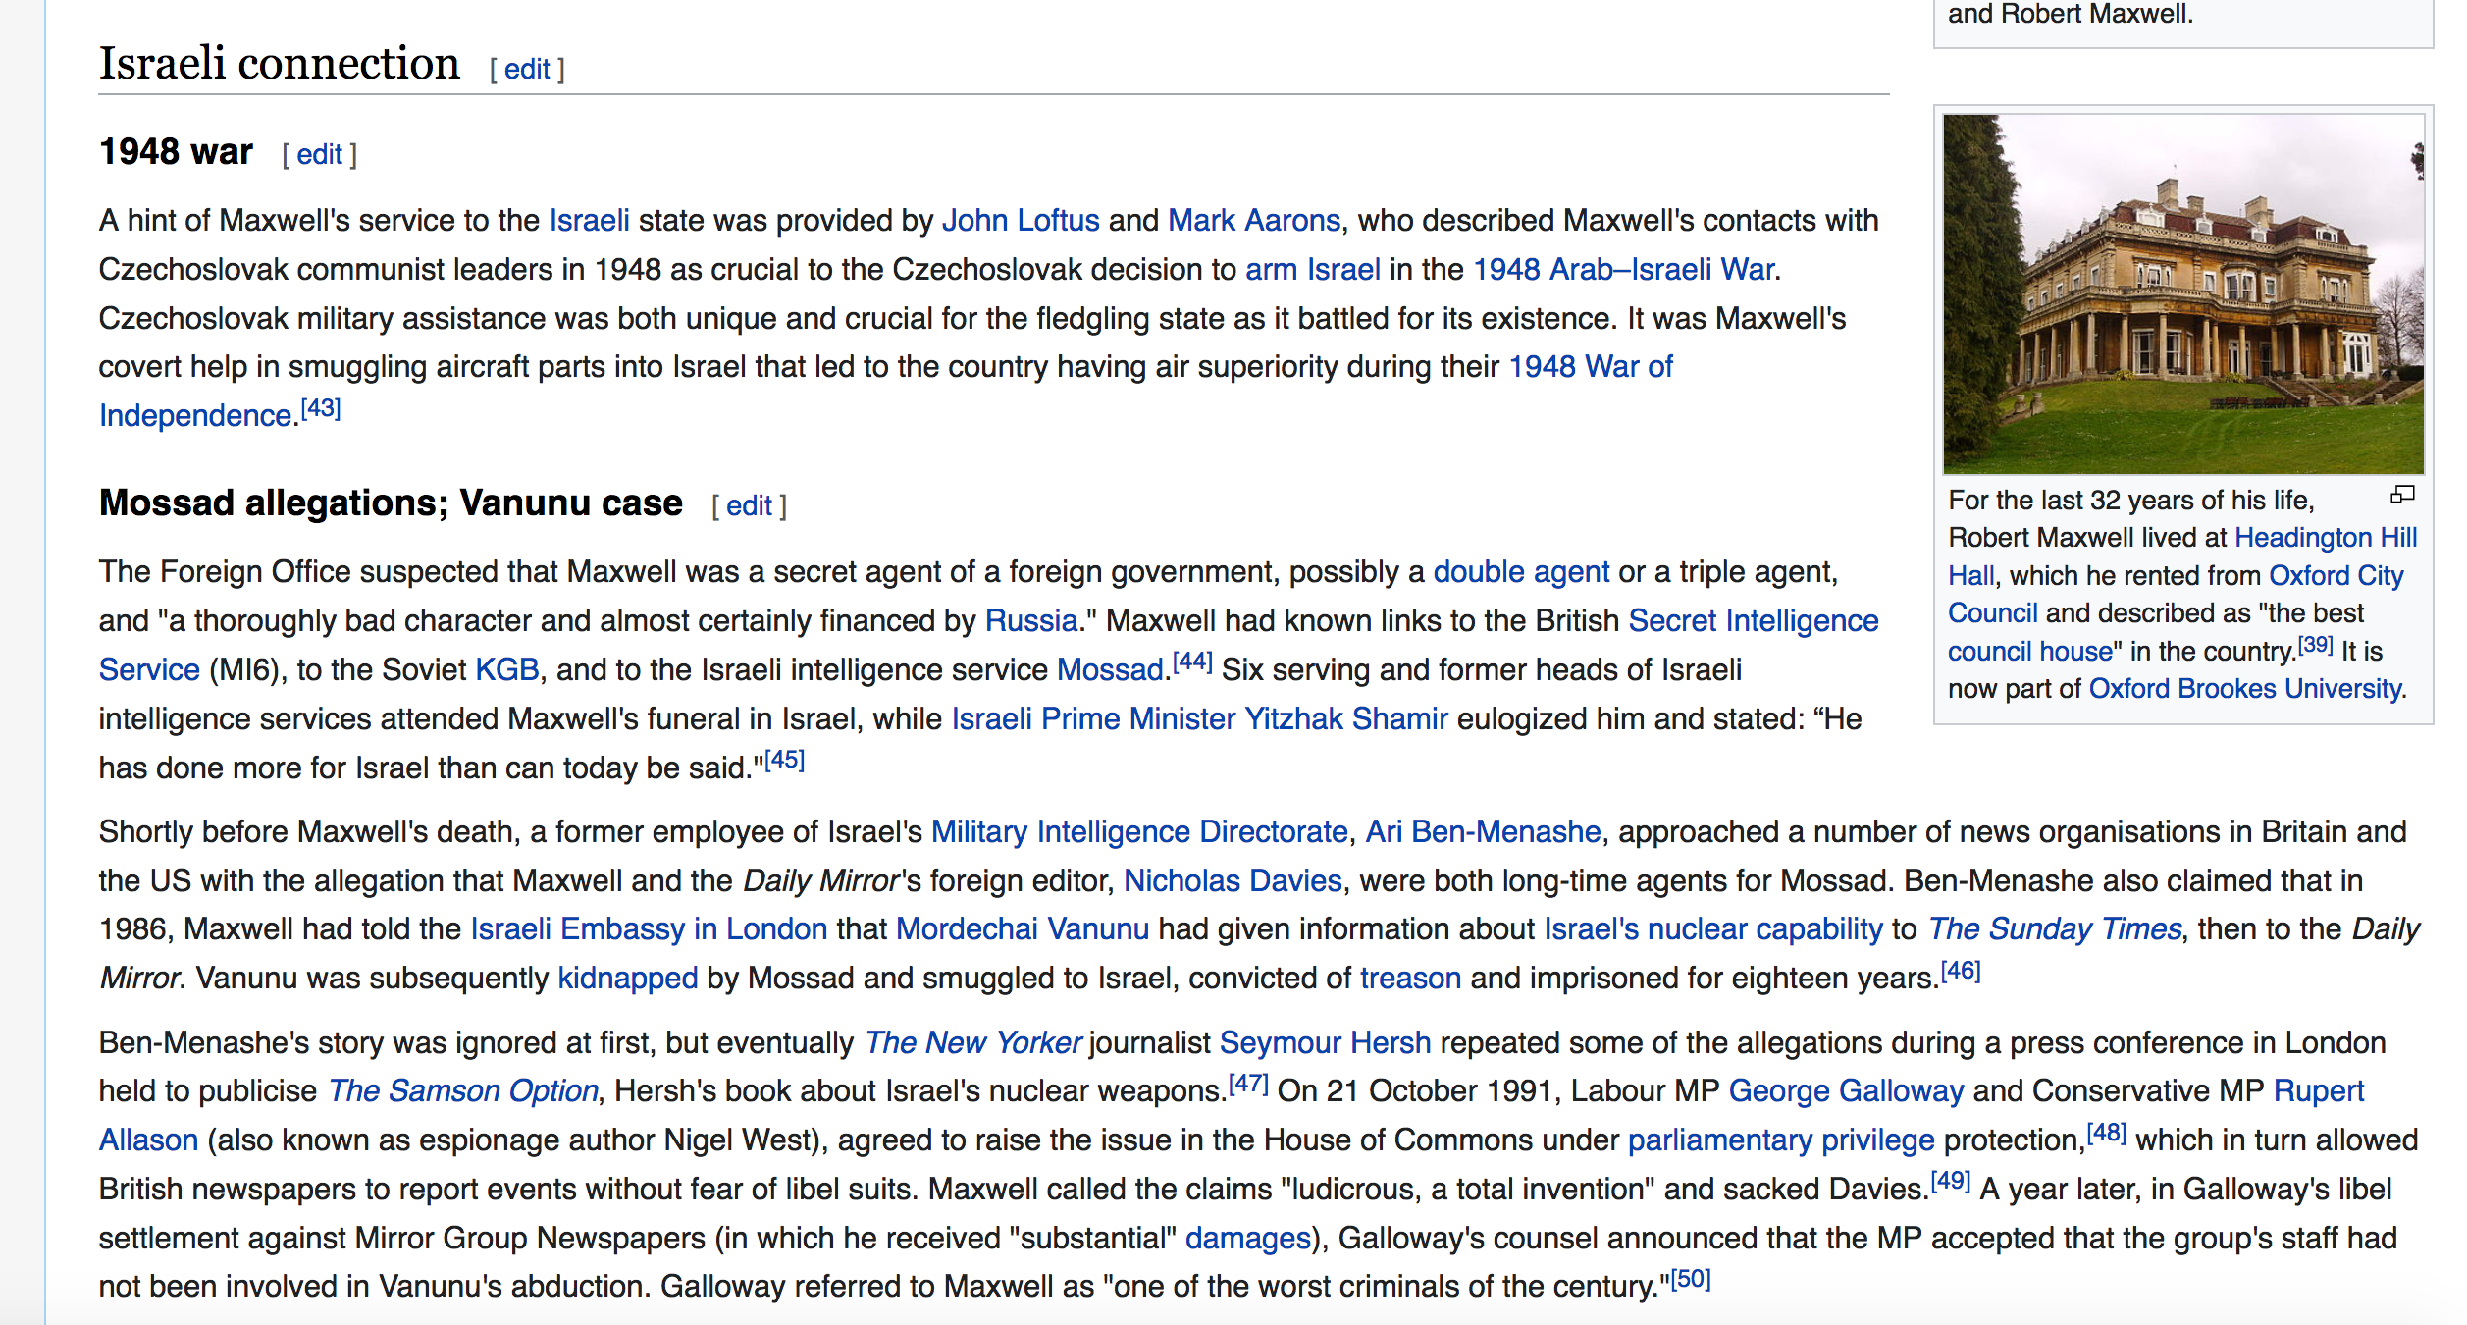This screenshot has width=2467, height=1325.
Task: Open the Israeli Embassy in London link
Action: pos(649,929)
